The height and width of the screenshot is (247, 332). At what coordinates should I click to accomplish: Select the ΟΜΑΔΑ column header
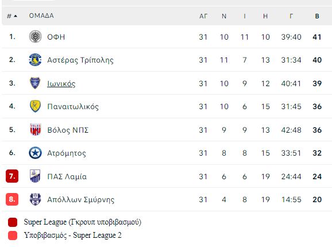(41, 16)
